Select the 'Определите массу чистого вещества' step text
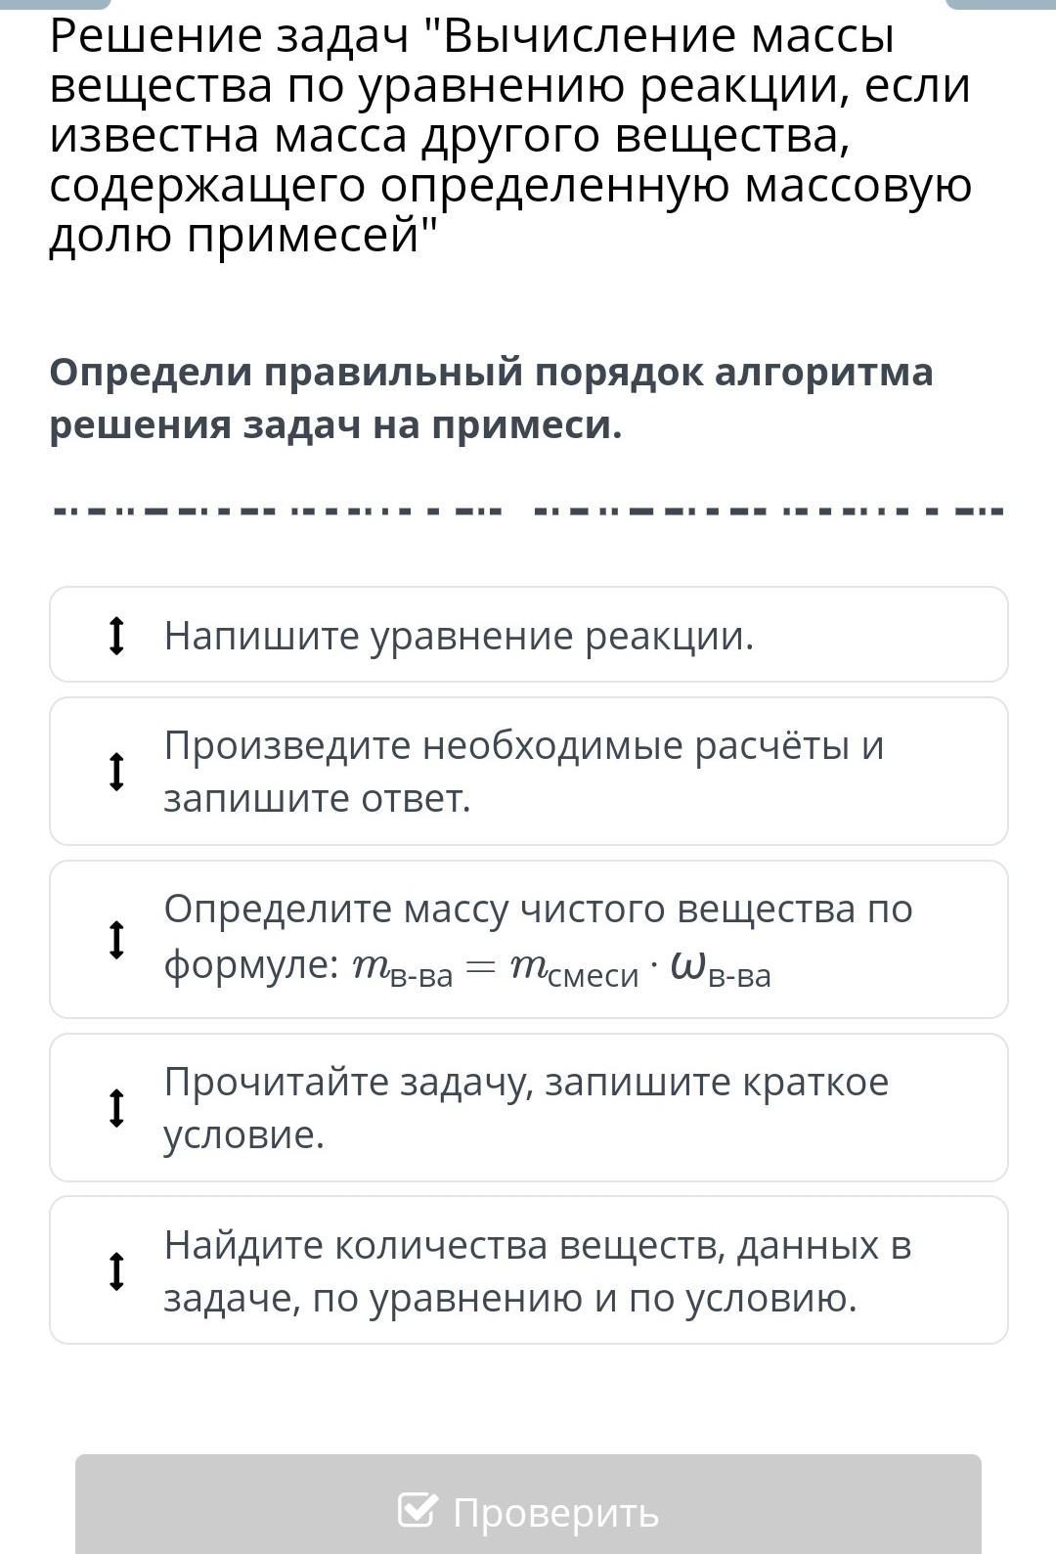This screenshot has height=1554, width=1056. click(538, 910)
